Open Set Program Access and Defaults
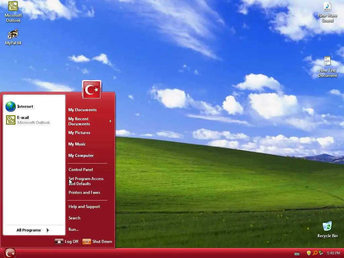Viewport: 344px width, 258px height. 86,181
